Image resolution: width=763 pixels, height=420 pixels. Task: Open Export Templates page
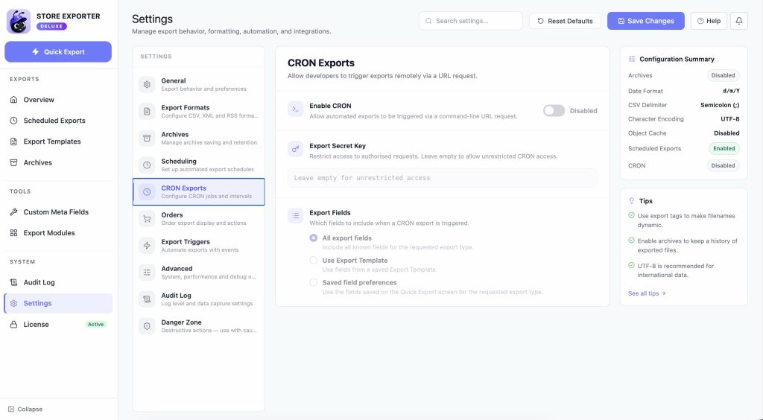(x=58, y=141)
